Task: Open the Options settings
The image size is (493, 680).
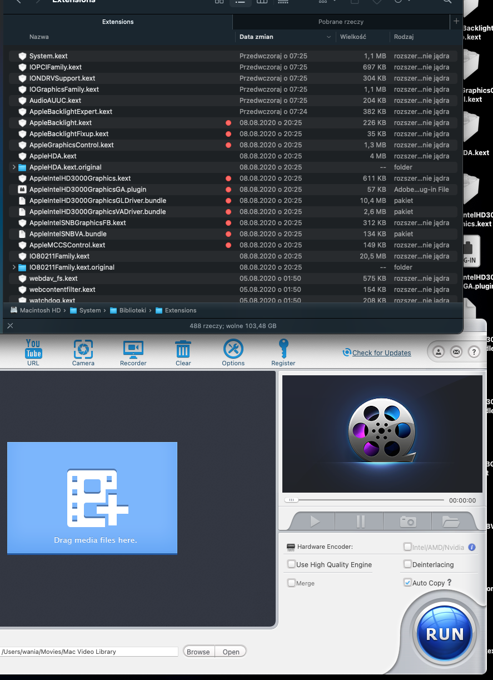Action: click(x=233, y=353)
